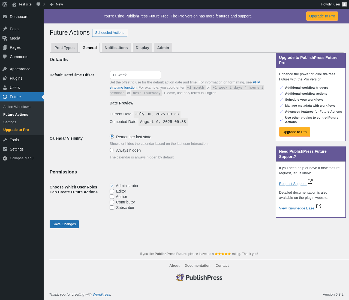The height and width of the screenshot is (300, 349).
Task: Click the Documentation footer link
Action: click(197, 266)
